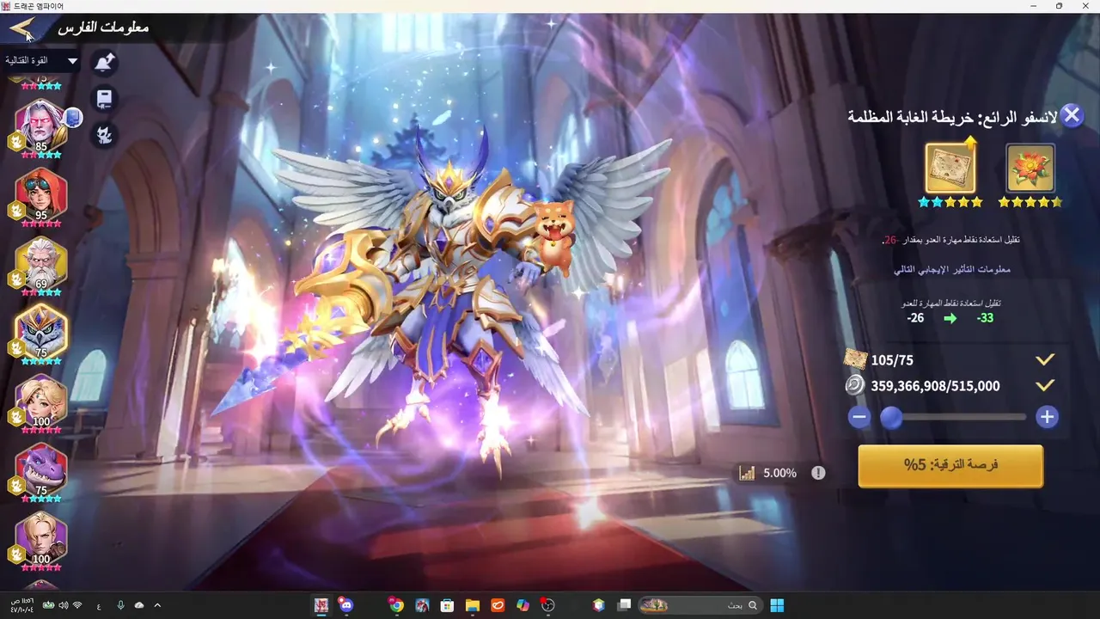Click the text 105/75

click(x=892, y=360)
